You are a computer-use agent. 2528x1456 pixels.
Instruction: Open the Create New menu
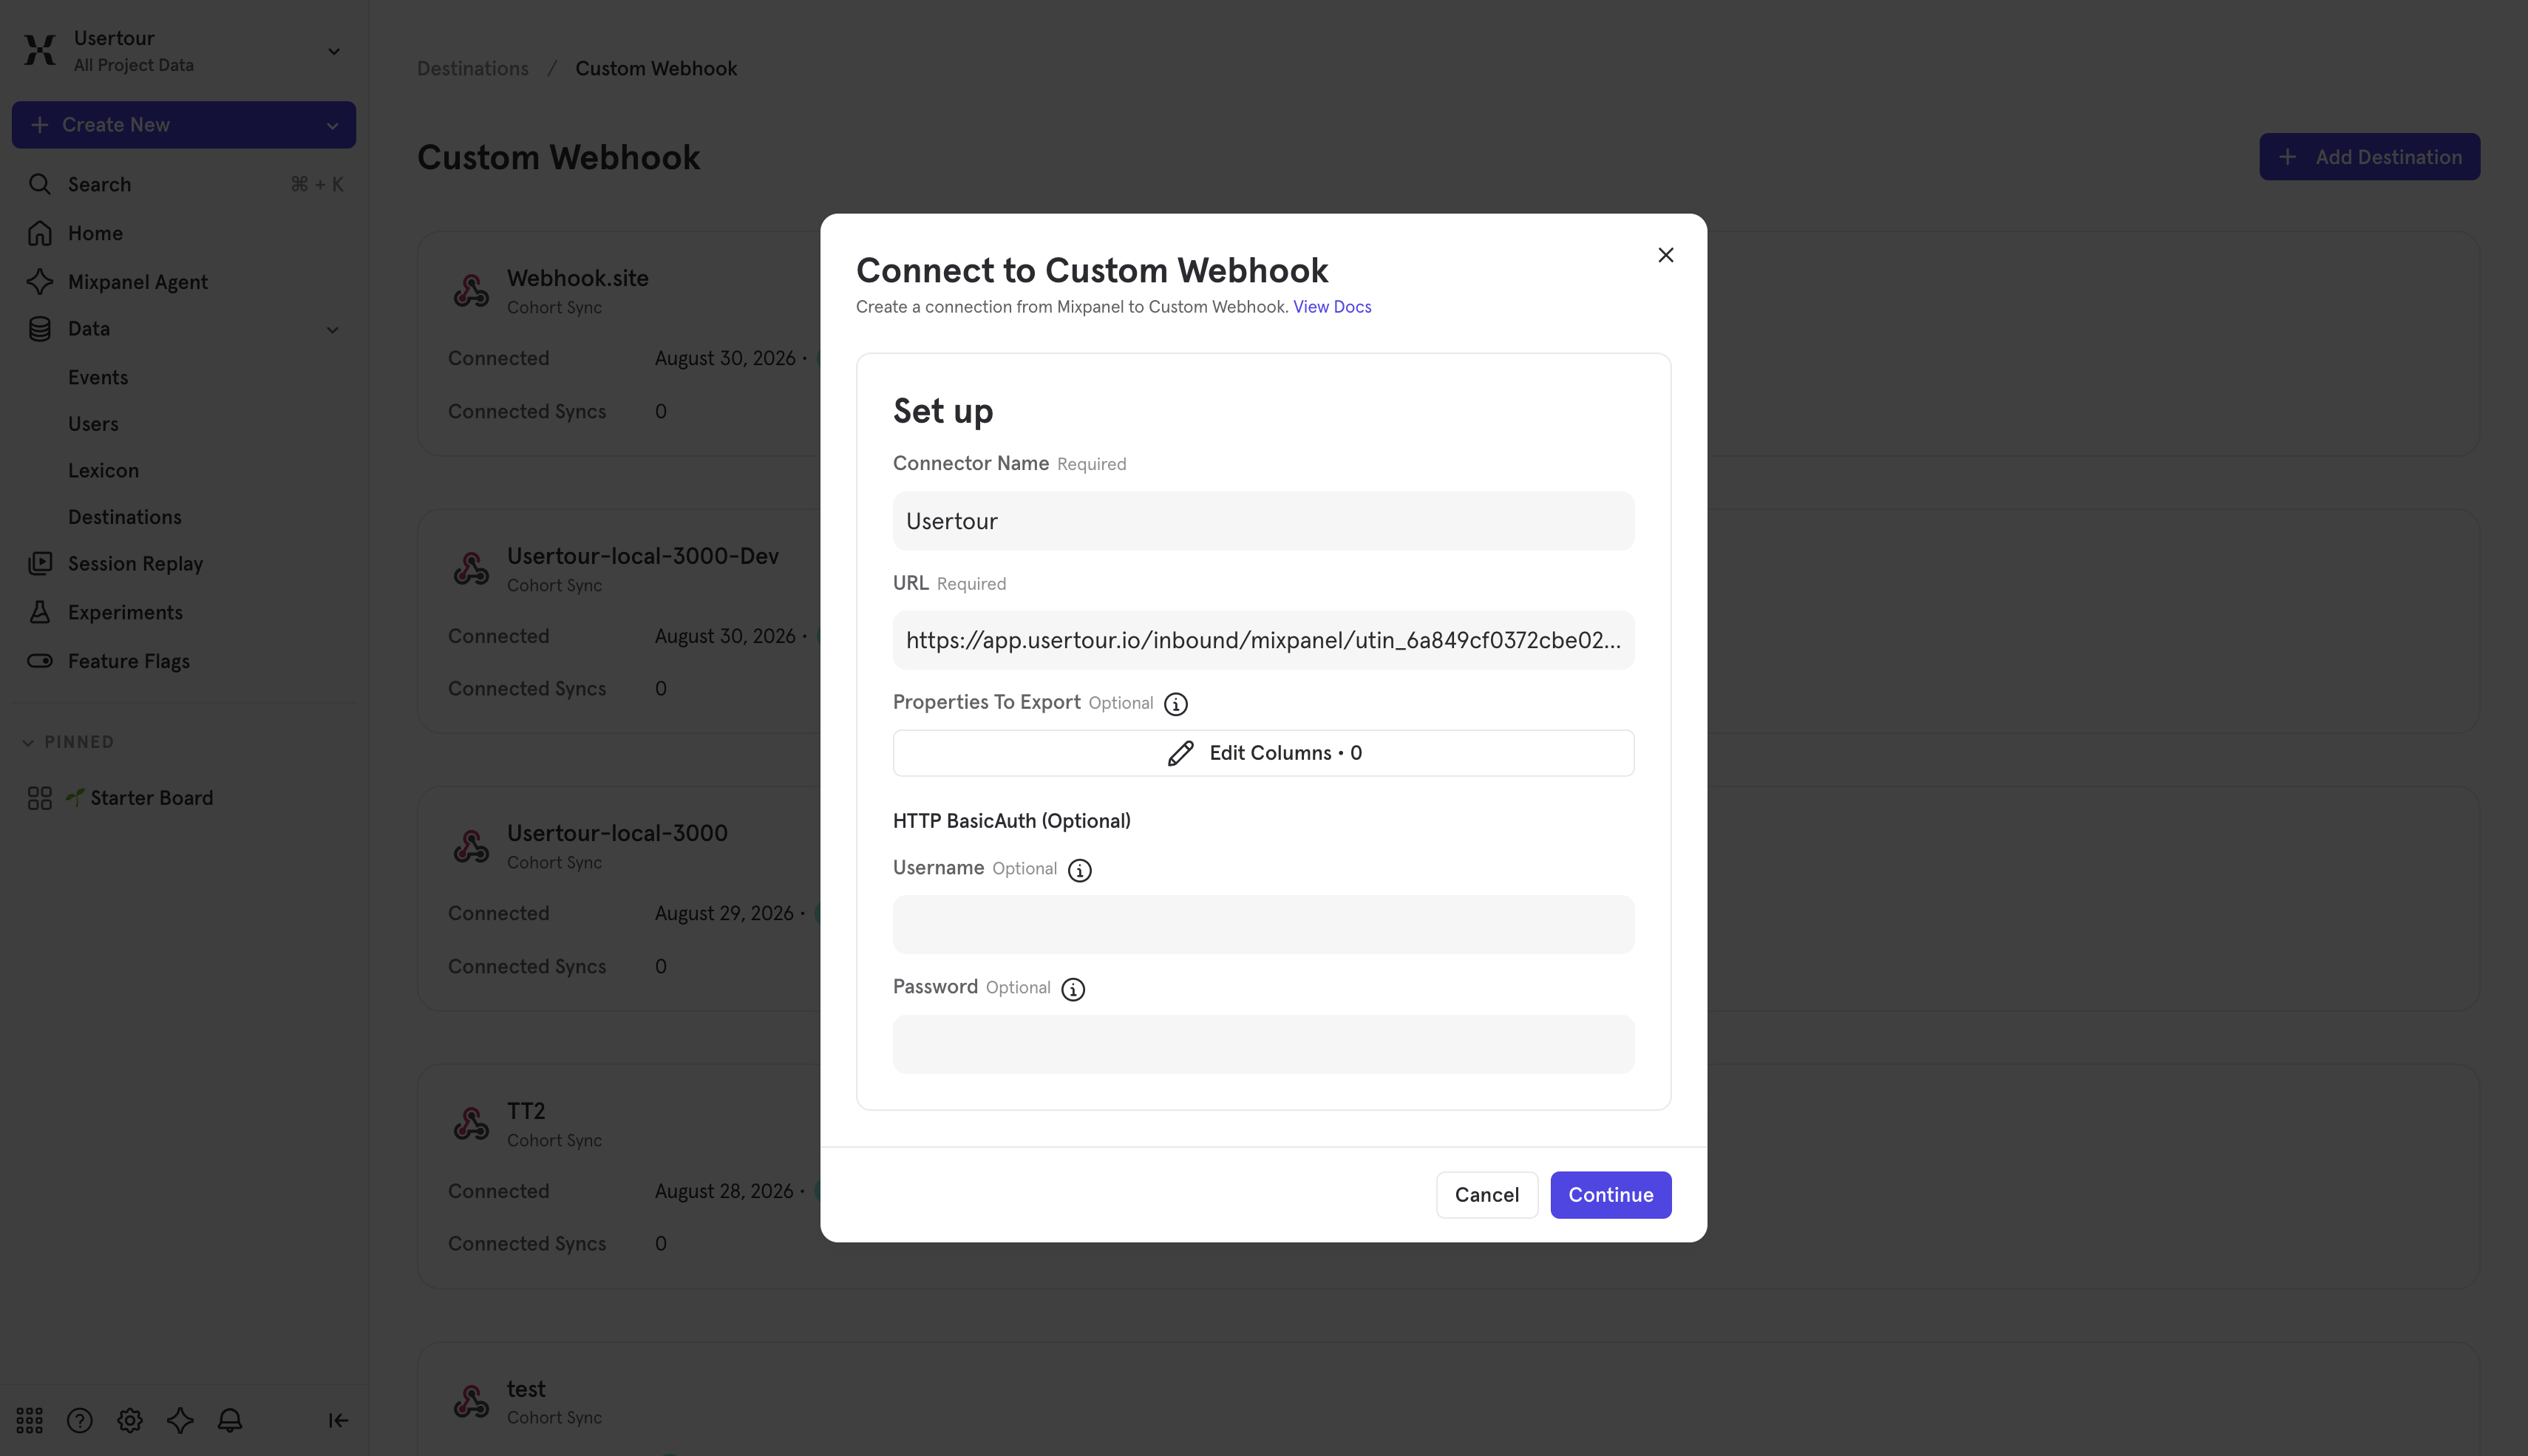click(x=184, y=125)
